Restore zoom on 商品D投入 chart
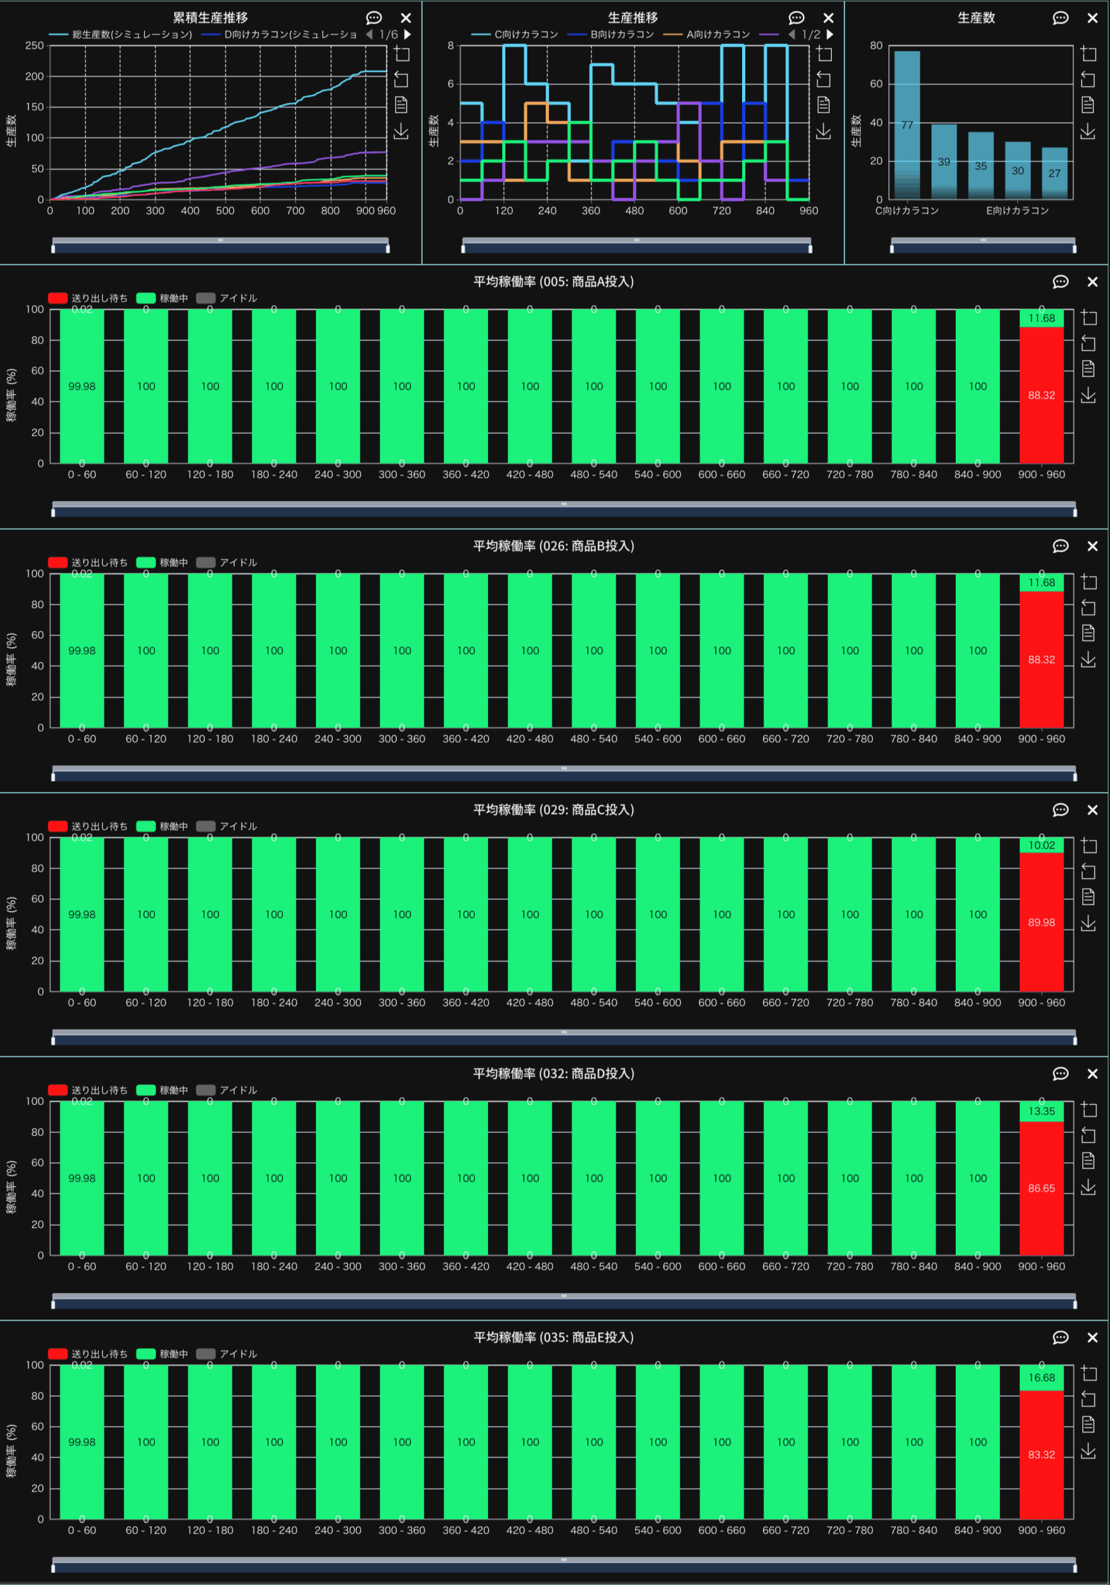The height and width of the screenshot is (1585, 1110). (x=1088, y=1135)
